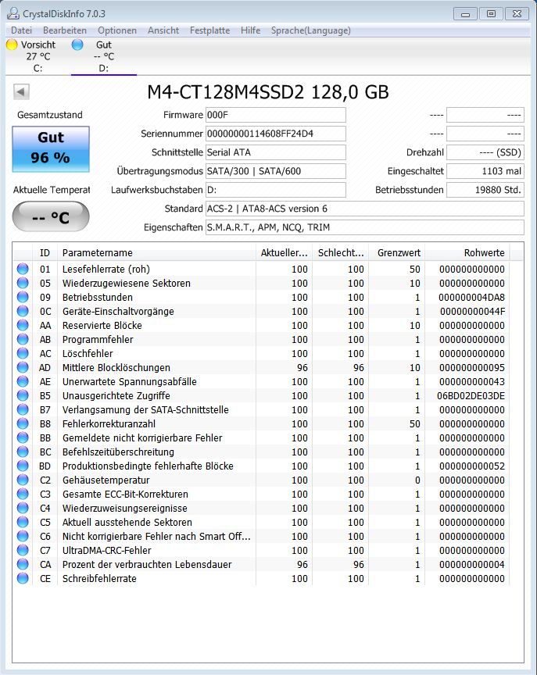Open the Bearbeiten menu
Viewport: 537px width, 675px height.
pos(65,30)
